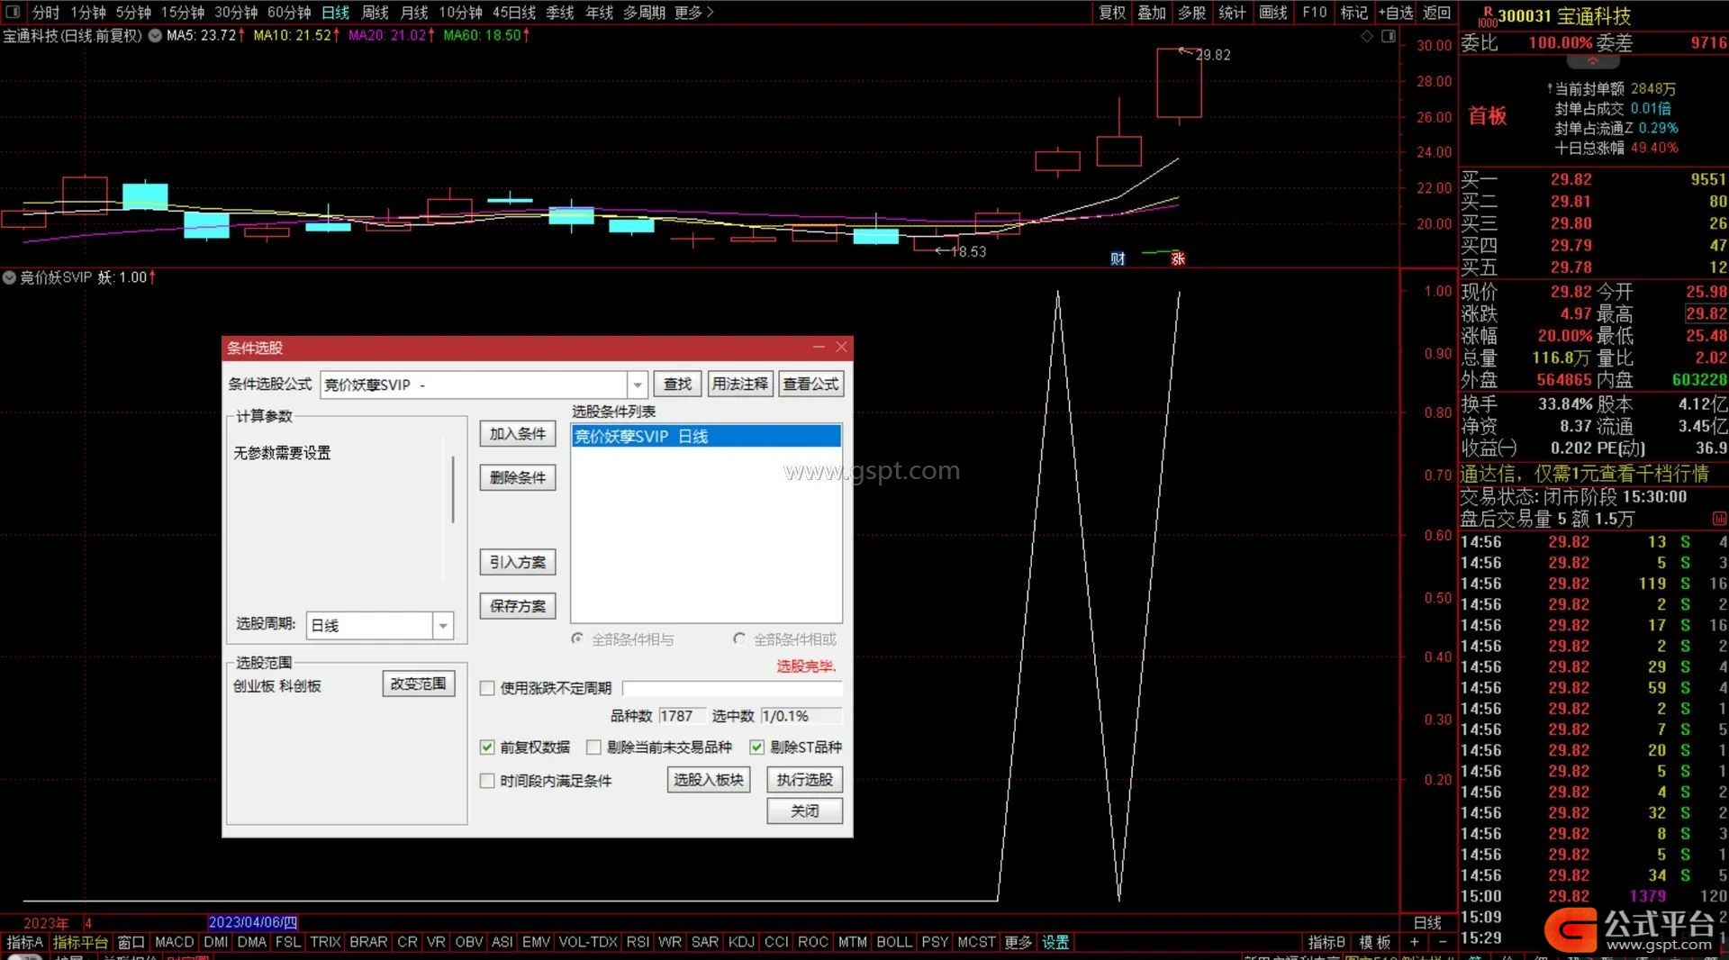Screen dimensions: 1729x960
Task: Open F10 company info
Action: (x=1314, y=13)
